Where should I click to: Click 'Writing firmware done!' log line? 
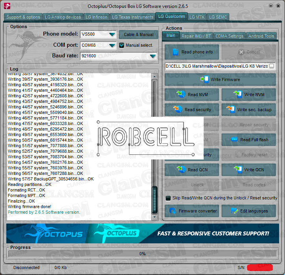30,207
